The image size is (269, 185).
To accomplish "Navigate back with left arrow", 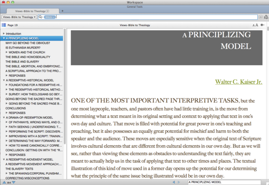I will 174,182.
